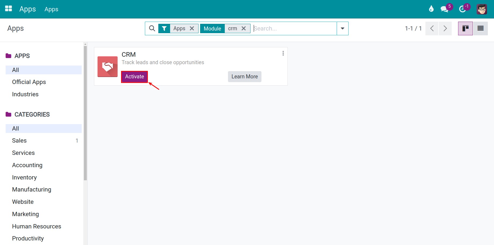
Task: Open the CRM card three-dot menu
Action: click(x=283, y=53)
